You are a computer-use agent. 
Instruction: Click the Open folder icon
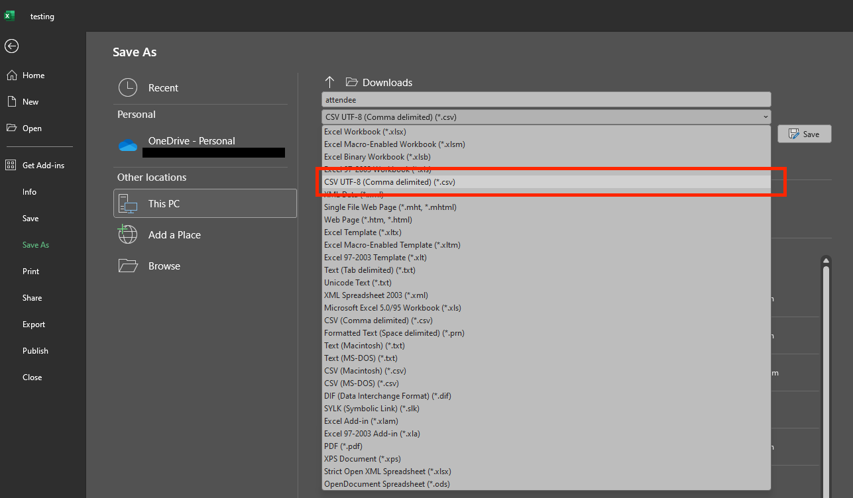(11, 128)
